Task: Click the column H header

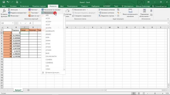Action: click(x=67, y=27)
